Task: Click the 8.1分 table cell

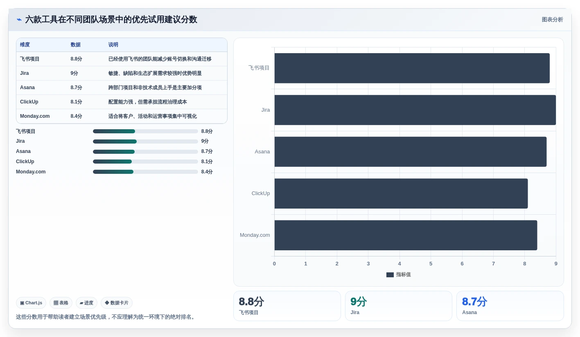Action: pyautogui.click(x=76, y=102)
